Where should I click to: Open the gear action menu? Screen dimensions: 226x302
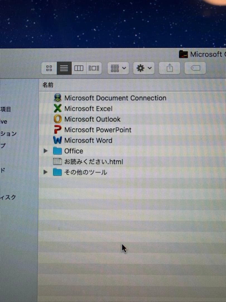coord(144,68)
